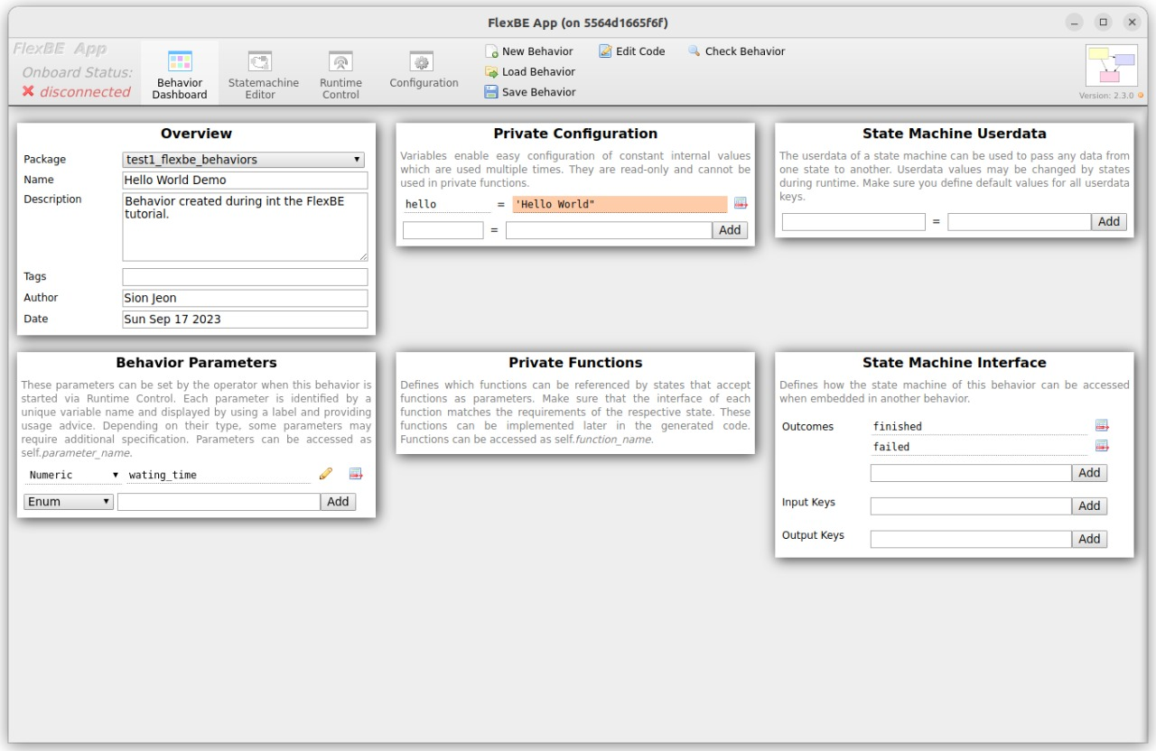Maximize the FlexBE App window
The width and height of the screenshot is (1156, 751).
point(1103,22)
